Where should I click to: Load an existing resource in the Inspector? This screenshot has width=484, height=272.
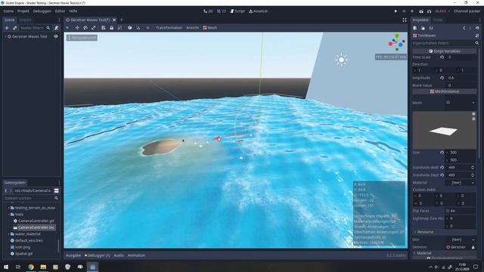423,28
